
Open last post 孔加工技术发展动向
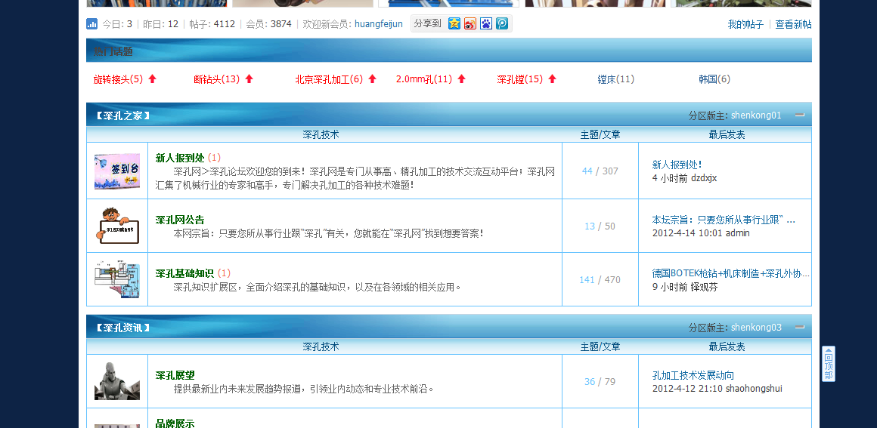pos(693,375)
